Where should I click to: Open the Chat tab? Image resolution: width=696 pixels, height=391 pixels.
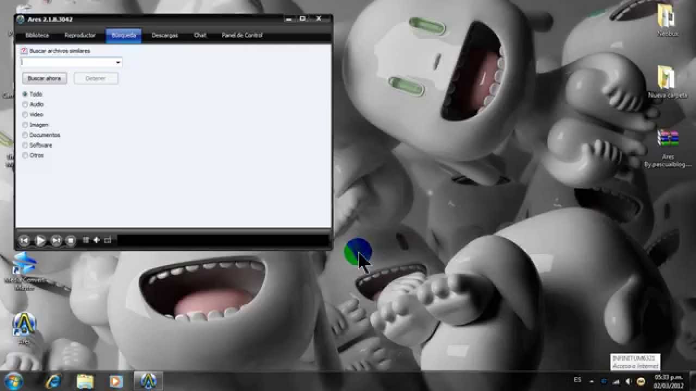pos(200,35)
